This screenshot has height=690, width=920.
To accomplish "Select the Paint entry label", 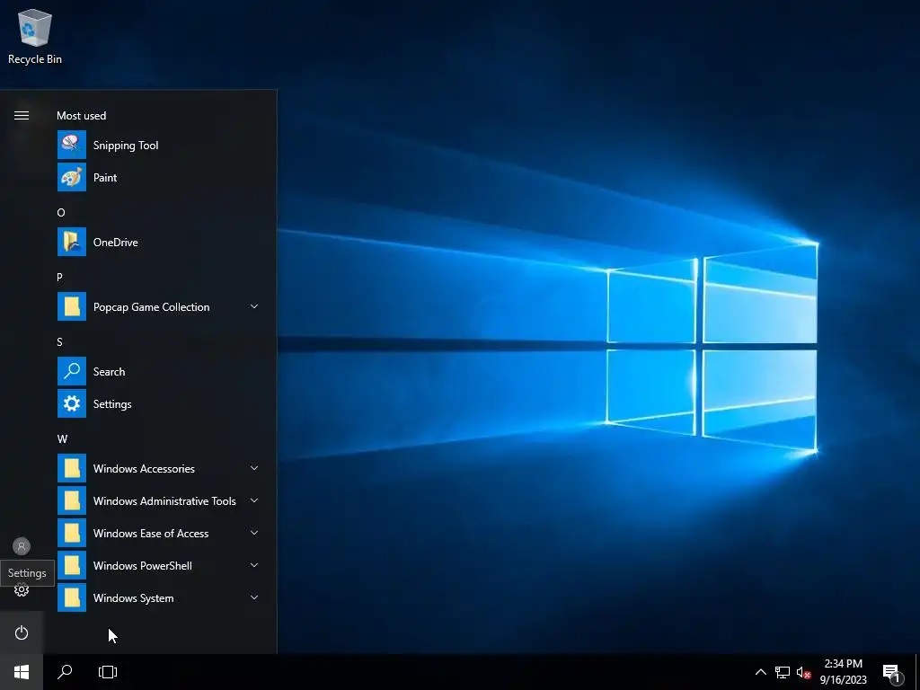I will [105, 178].
